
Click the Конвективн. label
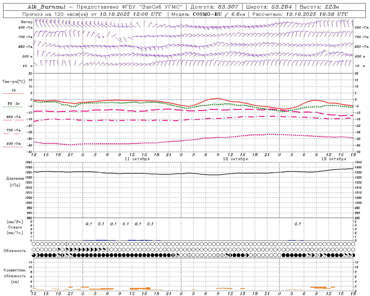coord(15,270)
